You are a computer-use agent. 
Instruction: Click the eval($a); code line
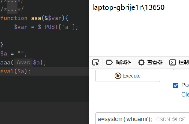tap(16, 71)
